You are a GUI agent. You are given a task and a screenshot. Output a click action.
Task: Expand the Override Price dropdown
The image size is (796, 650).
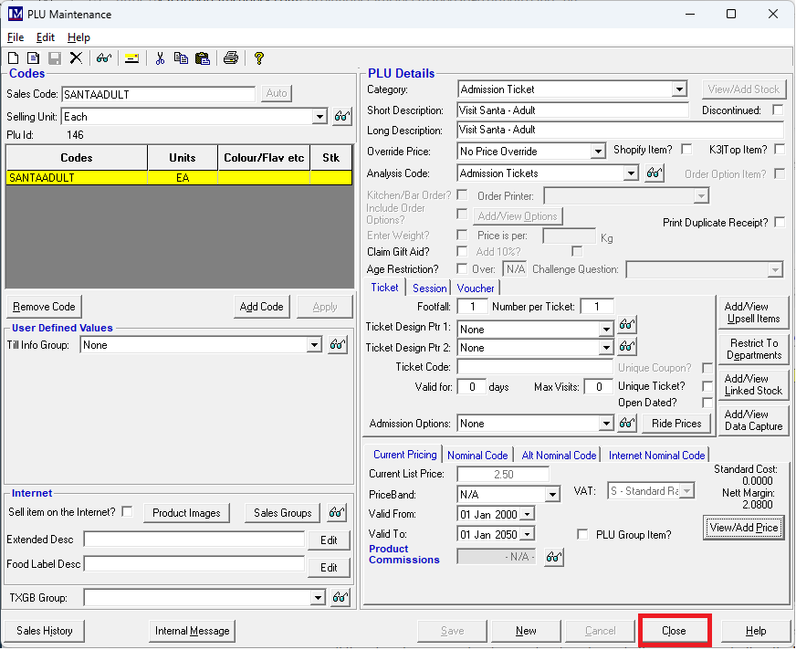tap(598, 152)
